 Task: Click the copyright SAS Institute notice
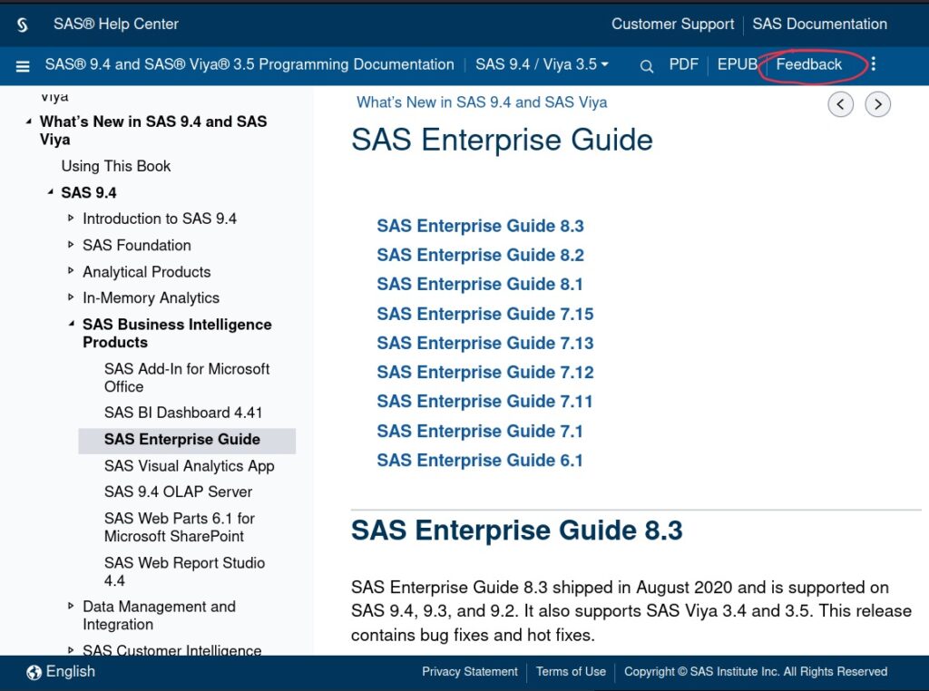(756, 671)
